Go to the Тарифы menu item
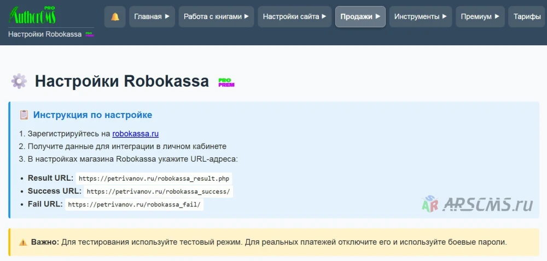This screenshot has height=261, width=547. 527,17
